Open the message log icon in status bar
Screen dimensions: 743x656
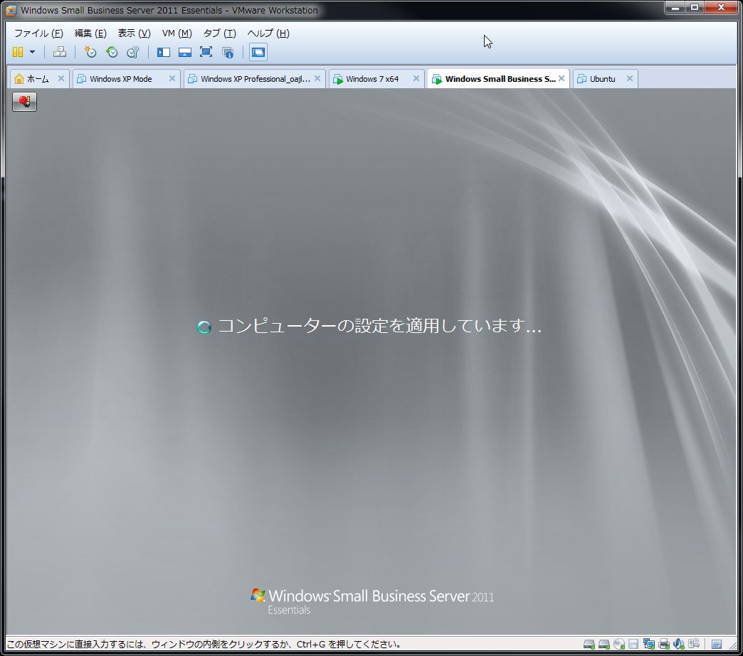[717, 644]
